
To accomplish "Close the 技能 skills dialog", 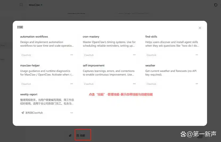I will tap(200, 28).
